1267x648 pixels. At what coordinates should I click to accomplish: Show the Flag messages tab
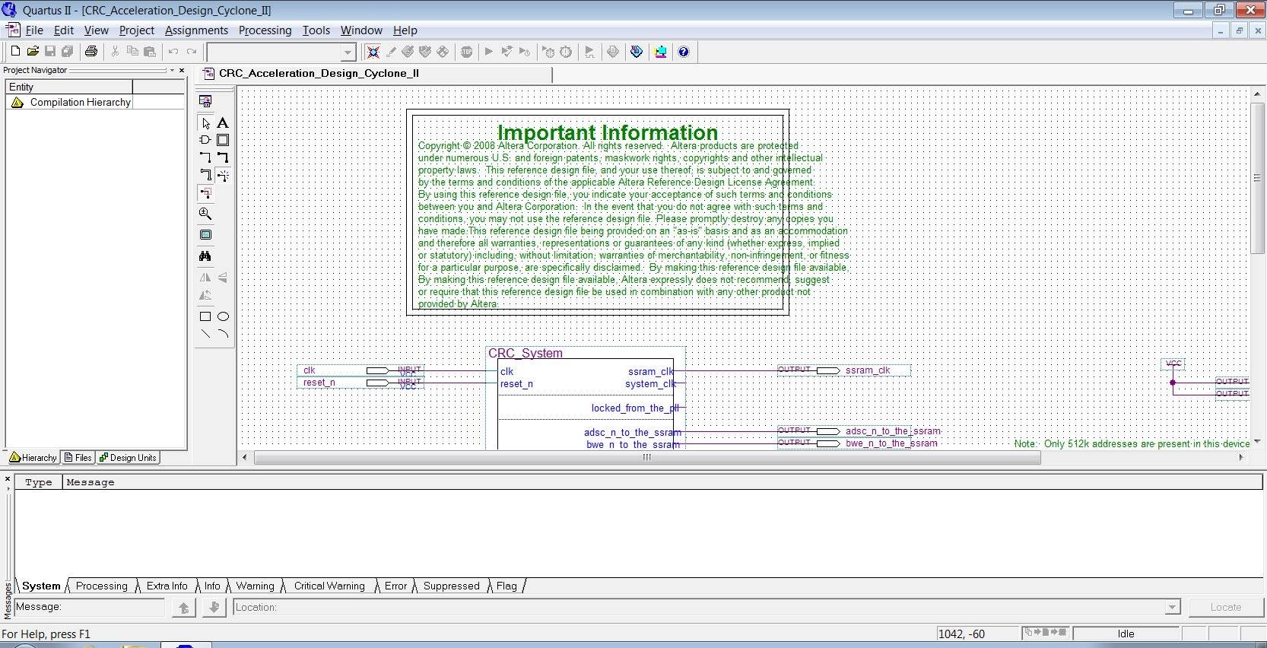[506, 586]
